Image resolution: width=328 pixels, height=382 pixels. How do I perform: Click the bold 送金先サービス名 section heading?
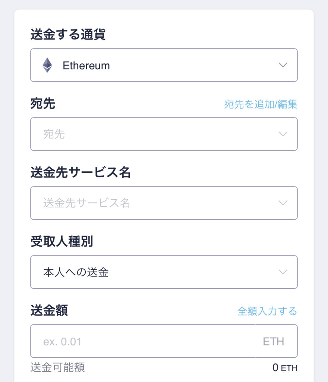tap(81, 172)
